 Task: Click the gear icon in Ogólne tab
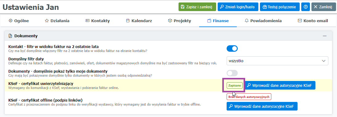[10, 21]
